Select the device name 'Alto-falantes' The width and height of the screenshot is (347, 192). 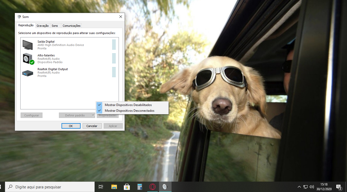tap(46, 55)
